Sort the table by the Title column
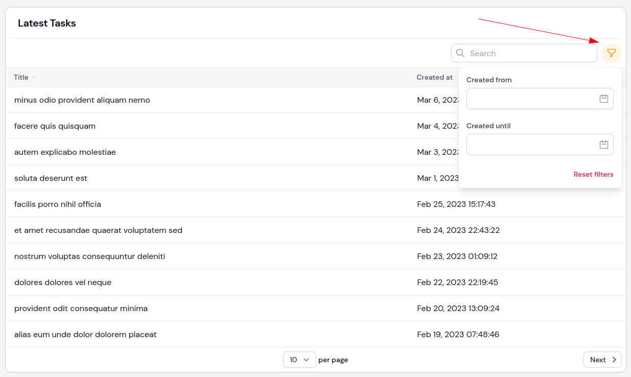Image resolution: width=631 pixels, height=377 pixels. click(21, 77)
